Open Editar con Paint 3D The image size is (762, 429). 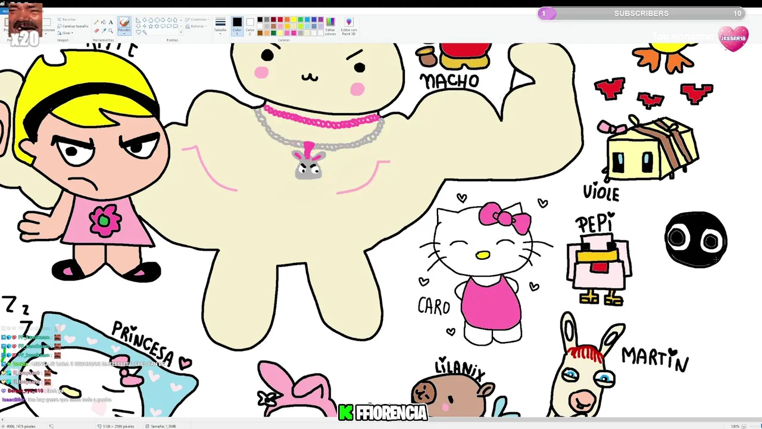(349, 26)
